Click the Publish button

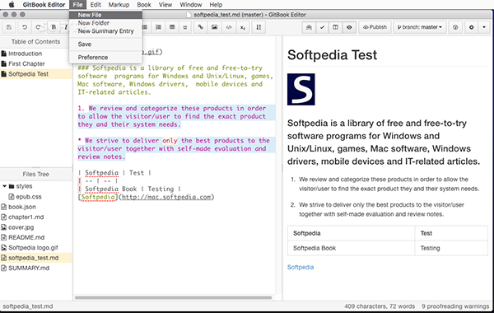click(x=375, y=27)
